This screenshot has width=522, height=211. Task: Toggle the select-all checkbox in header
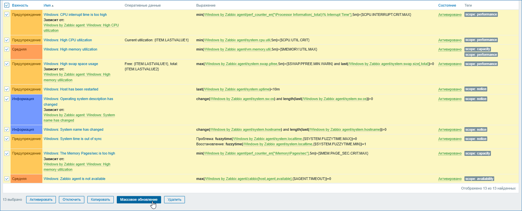[x=7, y=5]
